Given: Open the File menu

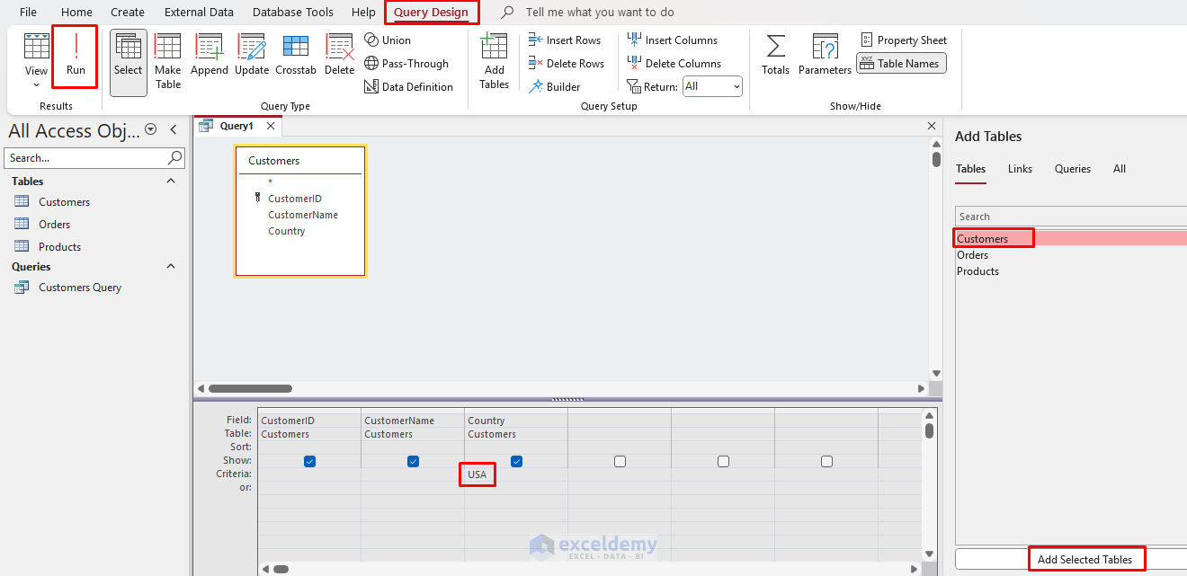Looking at the screenshot, I should point(29,13).
